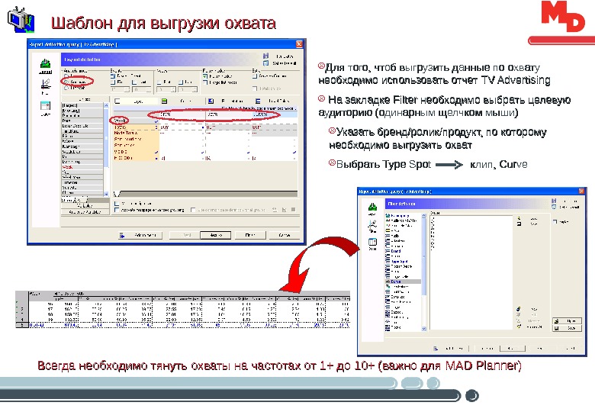The image size is (595, 412).
Task: Click the TV monitor icon beside slide title
Action: 21,20
